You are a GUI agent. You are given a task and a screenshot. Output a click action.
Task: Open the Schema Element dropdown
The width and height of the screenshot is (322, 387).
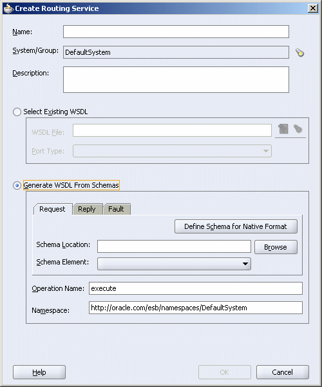coord(174,264)
